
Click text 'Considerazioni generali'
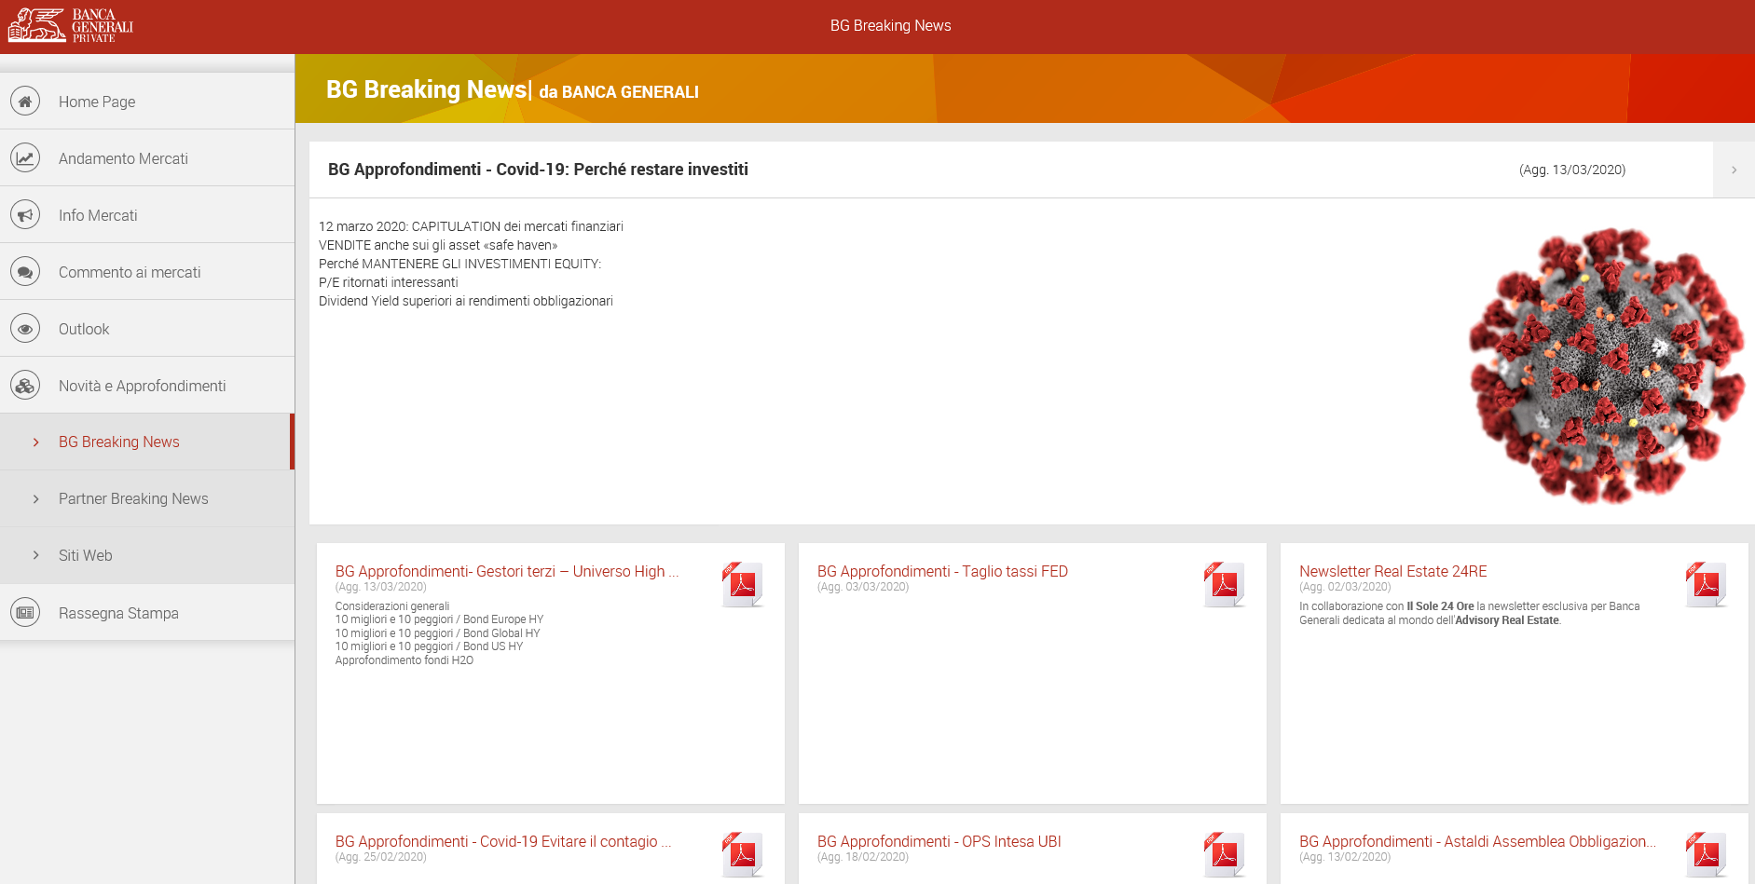point(392,606)
